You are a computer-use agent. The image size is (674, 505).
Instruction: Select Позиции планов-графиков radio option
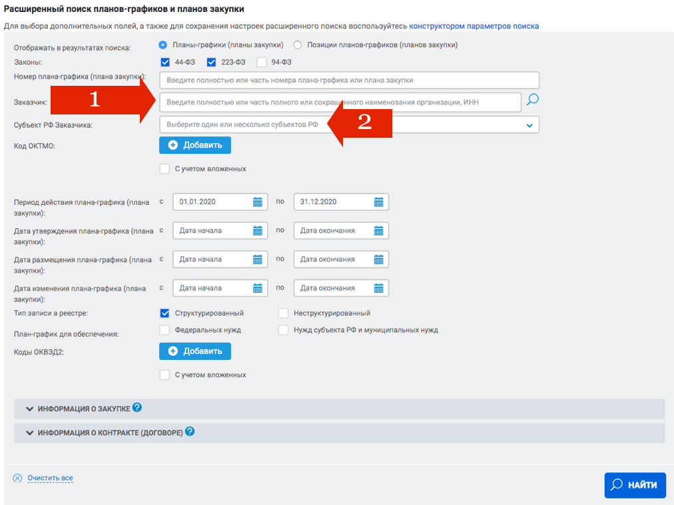coord(298,45)
